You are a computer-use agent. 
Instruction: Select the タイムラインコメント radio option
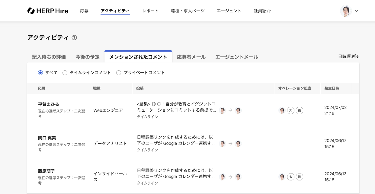[x=65, y=73]
